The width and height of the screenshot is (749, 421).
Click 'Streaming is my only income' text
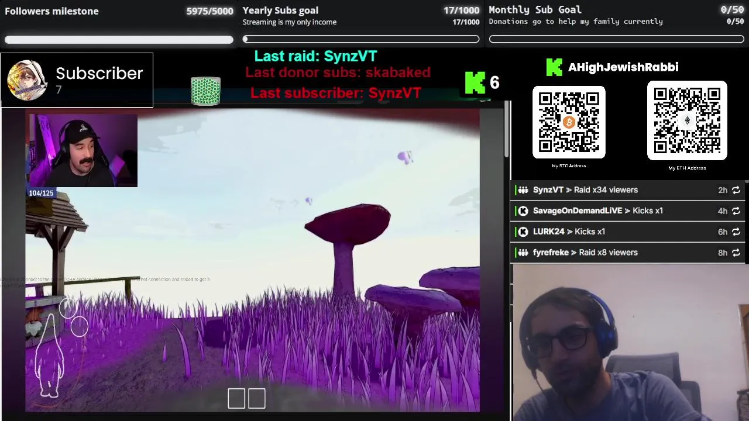(x=290, y=22)
